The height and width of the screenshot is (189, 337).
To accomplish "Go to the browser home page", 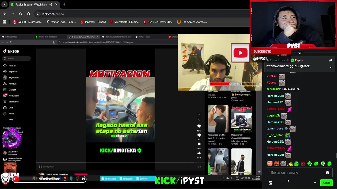I will (28, 14).
